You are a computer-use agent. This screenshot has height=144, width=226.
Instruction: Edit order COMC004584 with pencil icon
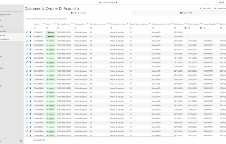coord(27,58)
